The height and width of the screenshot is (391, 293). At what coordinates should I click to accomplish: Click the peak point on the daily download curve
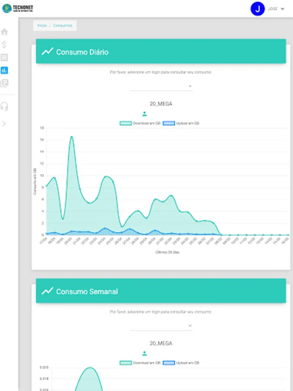click(x=72, y=137)
